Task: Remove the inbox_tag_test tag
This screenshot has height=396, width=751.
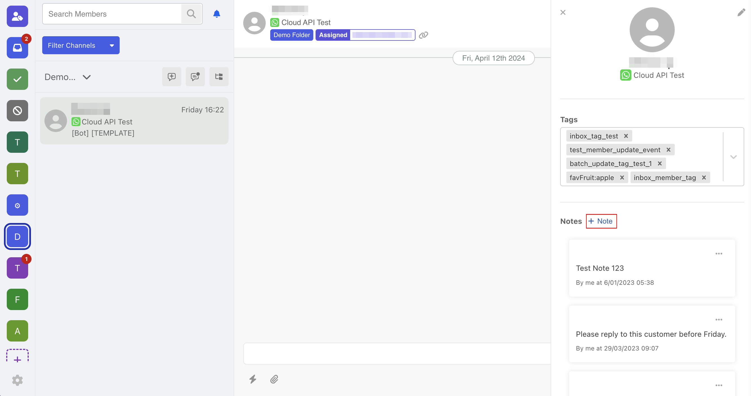Action: [626, 136]
